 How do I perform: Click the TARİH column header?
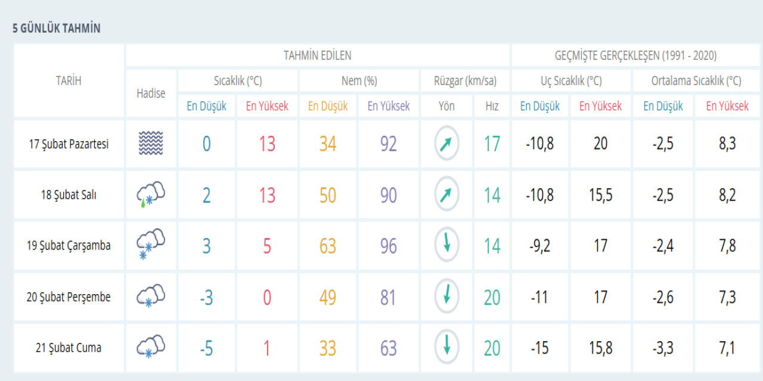pyautogui.click(x=69, y=81)
